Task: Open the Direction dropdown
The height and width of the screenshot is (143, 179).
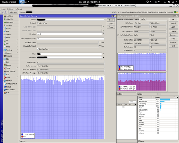Action: click(x=103, y=34)
